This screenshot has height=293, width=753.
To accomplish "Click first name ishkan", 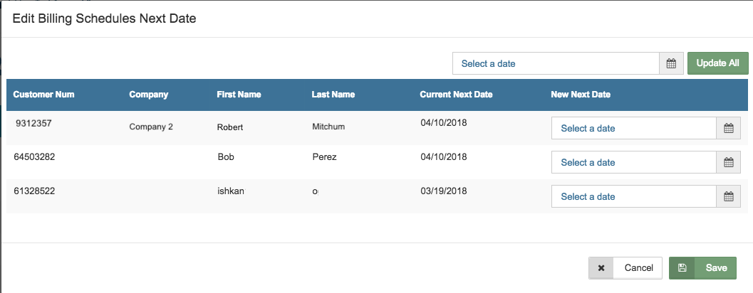I will 231,191.
